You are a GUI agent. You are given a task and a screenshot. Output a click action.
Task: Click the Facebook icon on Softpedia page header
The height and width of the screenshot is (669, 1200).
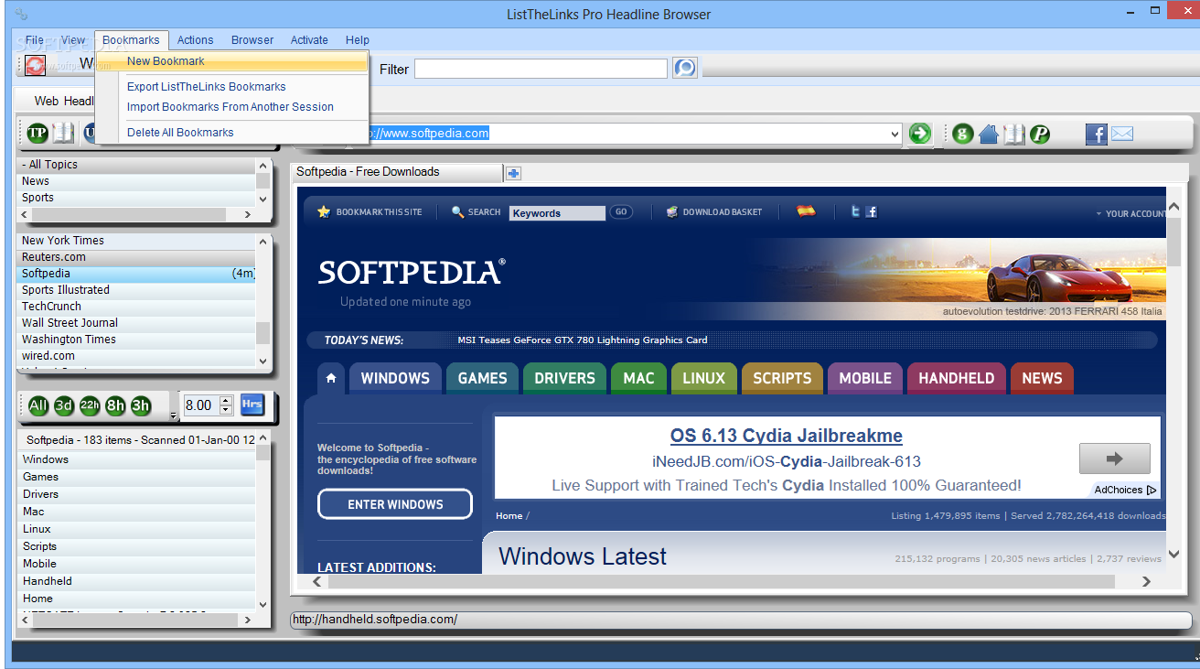pyautogui.click(x=872, y=211)
